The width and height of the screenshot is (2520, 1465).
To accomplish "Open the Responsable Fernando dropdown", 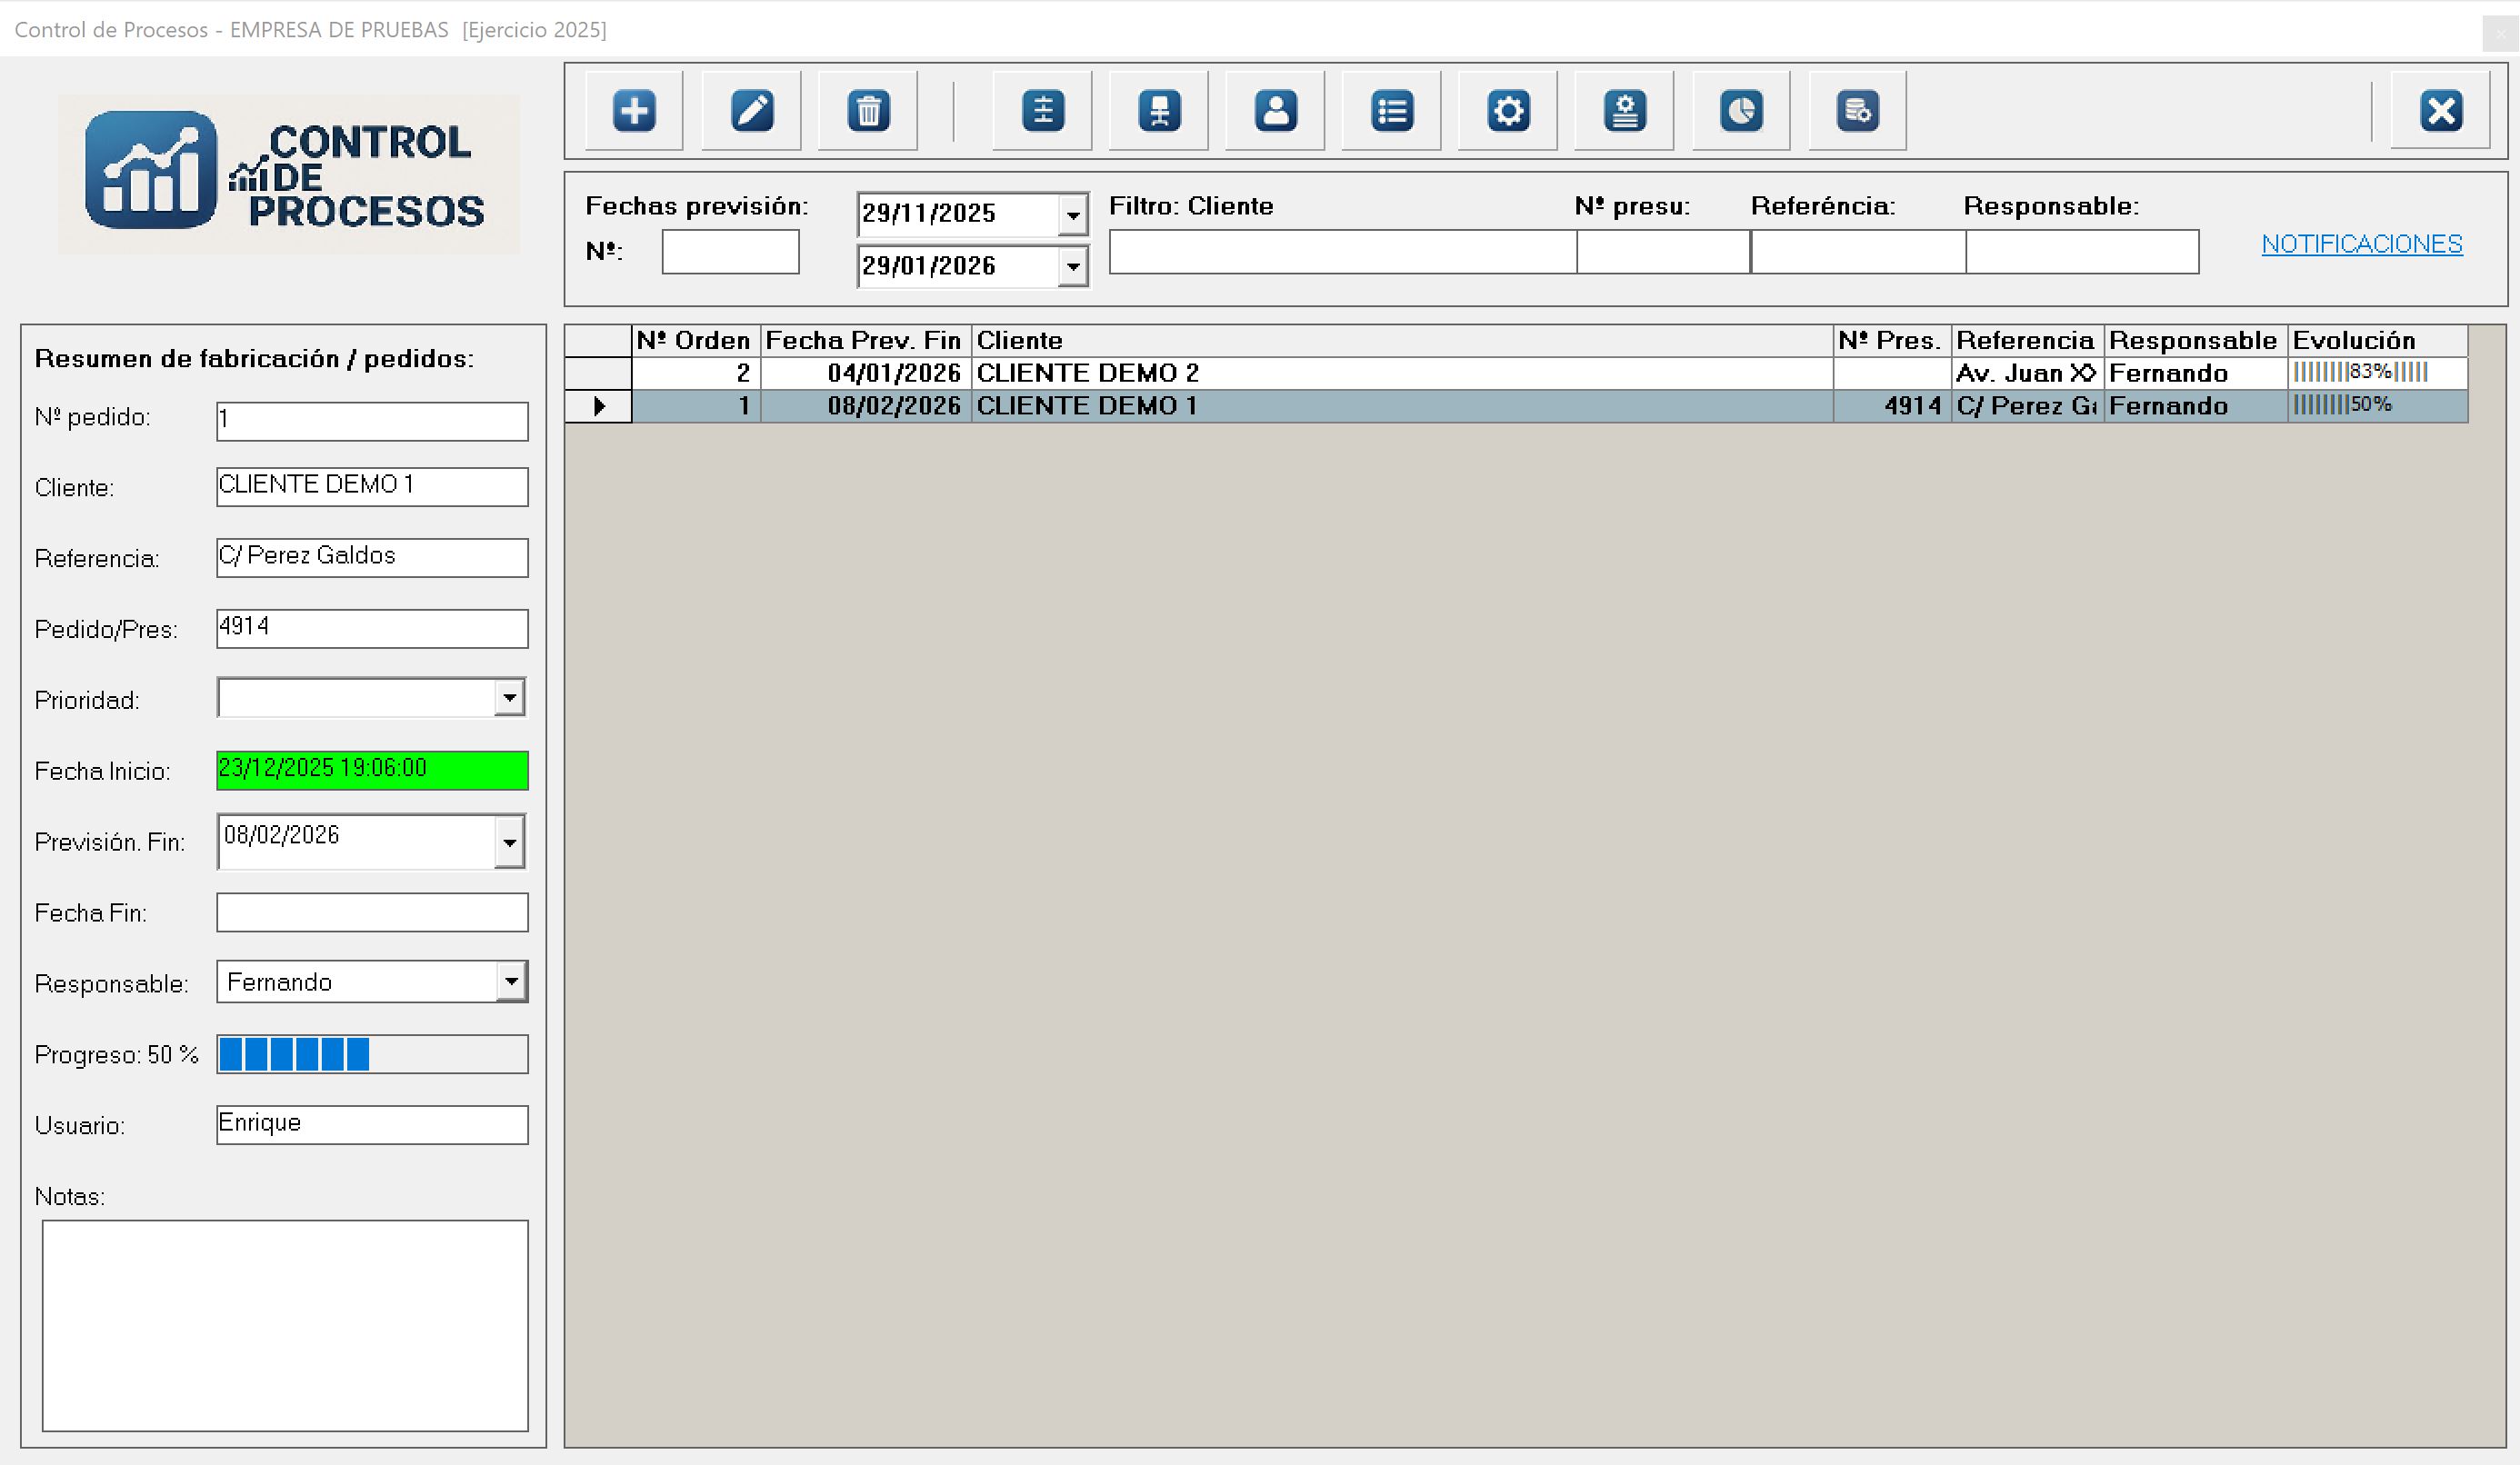I will click(511, 981).
